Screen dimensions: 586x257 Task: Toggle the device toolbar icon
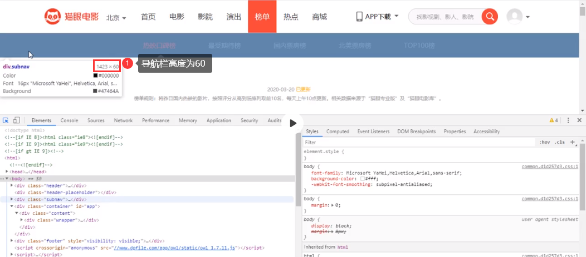(x=16, y=120)
